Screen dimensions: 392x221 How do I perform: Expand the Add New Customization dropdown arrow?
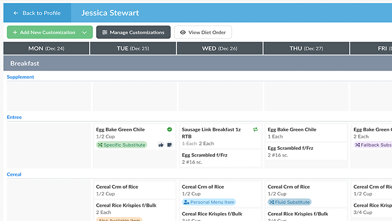(85, 32)
